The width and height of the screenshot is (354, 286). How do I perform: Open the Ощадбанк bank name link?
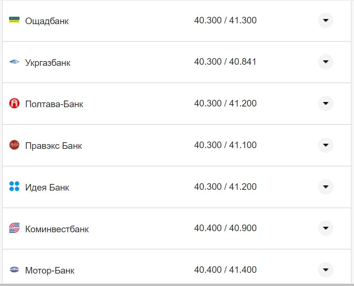47,21
